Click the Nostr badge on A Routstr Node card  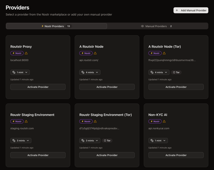pyautogui.click(x=86, y=53)
